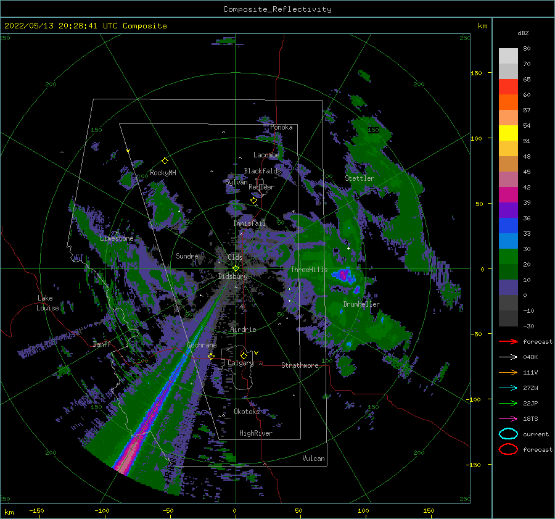The height and width of the screenshot is (519, 555).
Task: Click the Ponoka city label
Action: coord(281,127)
